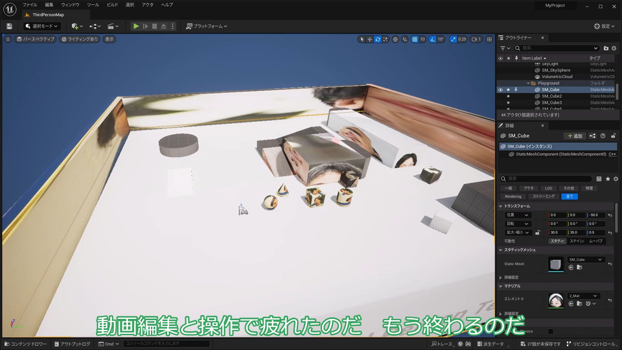The image size is (622, 350).
Task: Select the StaticMeshComponent row
Action: tap(557, 154)
